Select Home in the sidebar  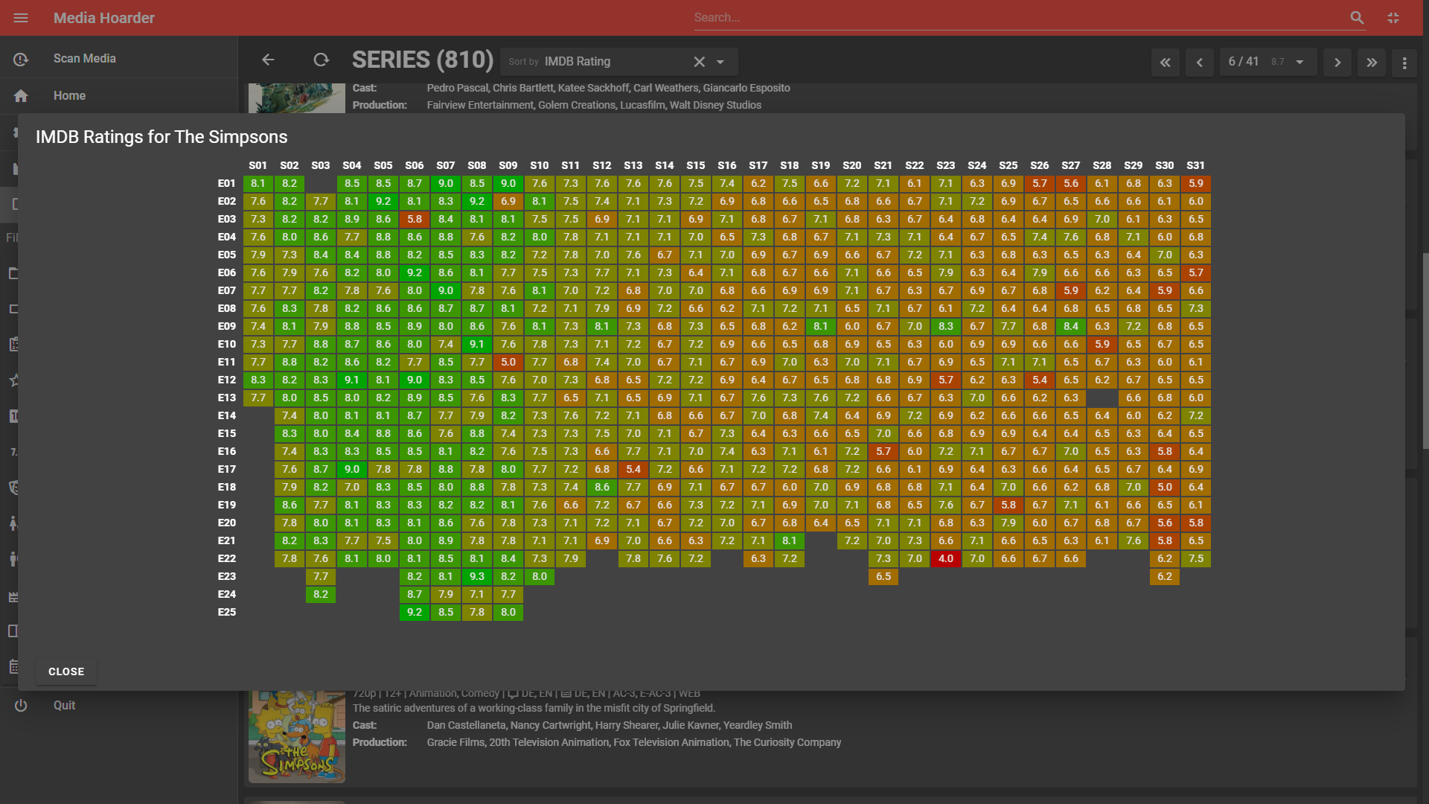tap(69, 95)
